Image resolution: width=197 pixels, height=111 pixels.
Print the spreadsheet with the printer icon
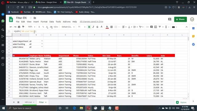point(19,27)
